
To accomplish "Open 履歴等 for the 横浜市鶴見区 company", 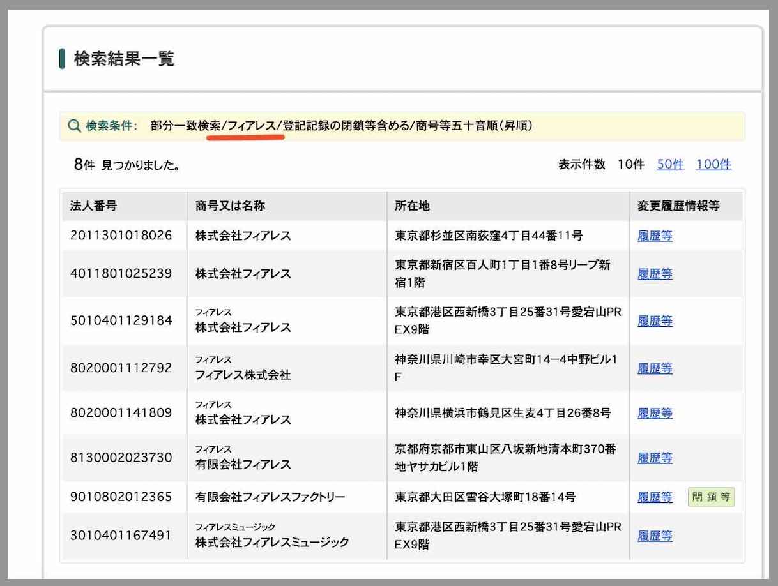I will 654,413.
